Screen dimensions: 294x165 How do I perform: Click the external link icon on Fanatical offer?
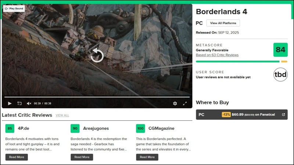283,115
